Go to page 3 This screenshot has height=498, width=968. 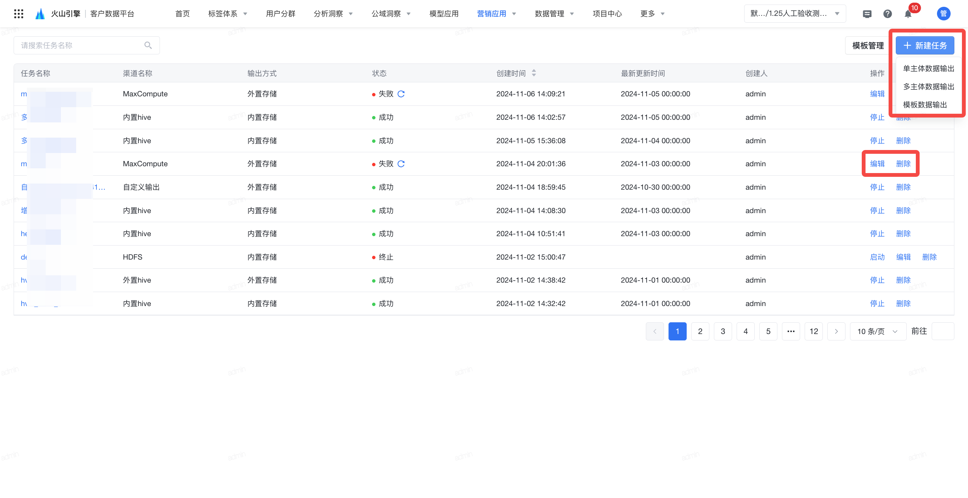(x=723, y=331)
